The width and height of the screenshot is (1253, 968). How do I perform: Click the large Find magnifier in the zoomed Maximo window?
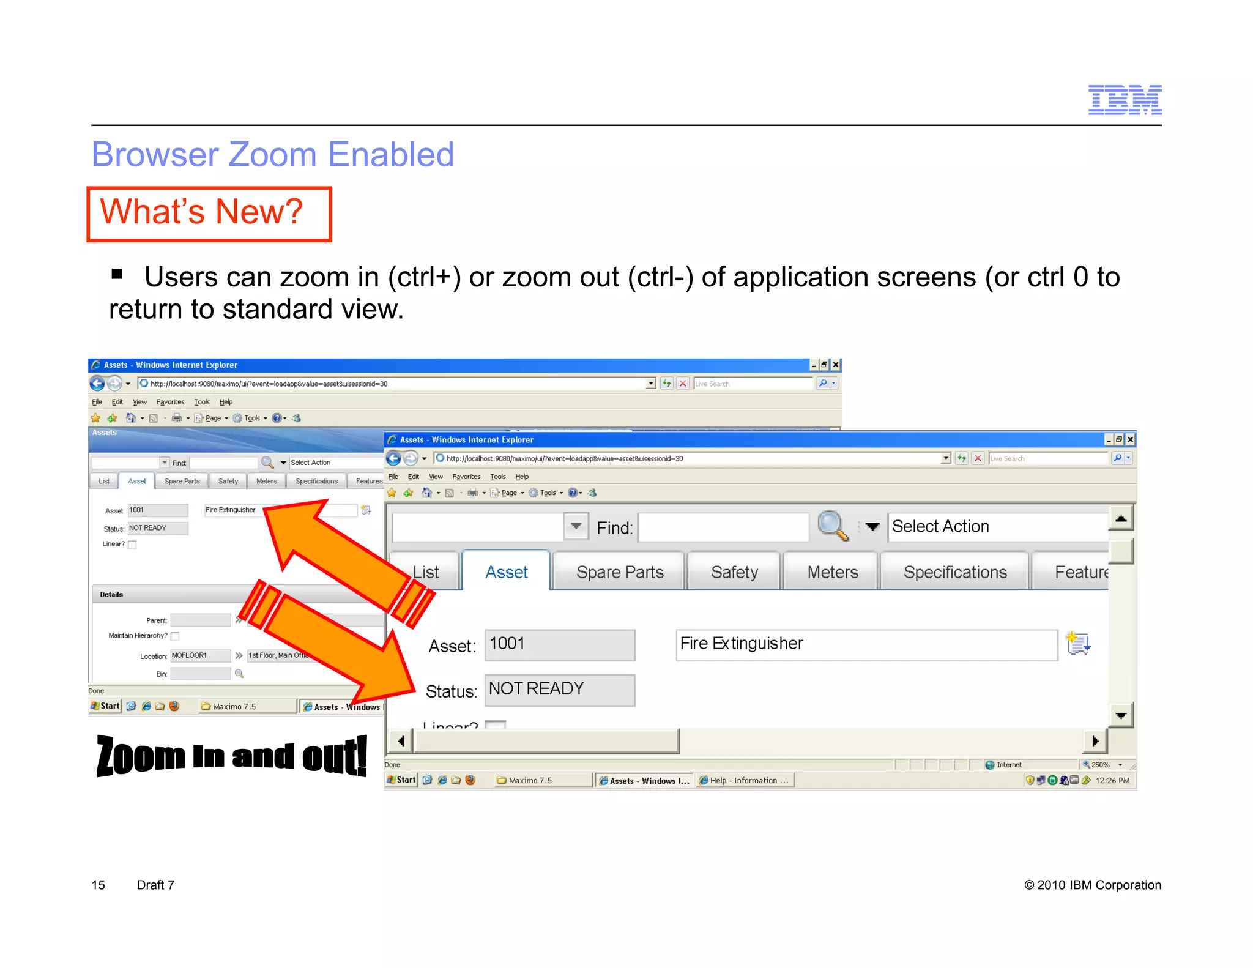pyautogui.click(x=833, y=526)
